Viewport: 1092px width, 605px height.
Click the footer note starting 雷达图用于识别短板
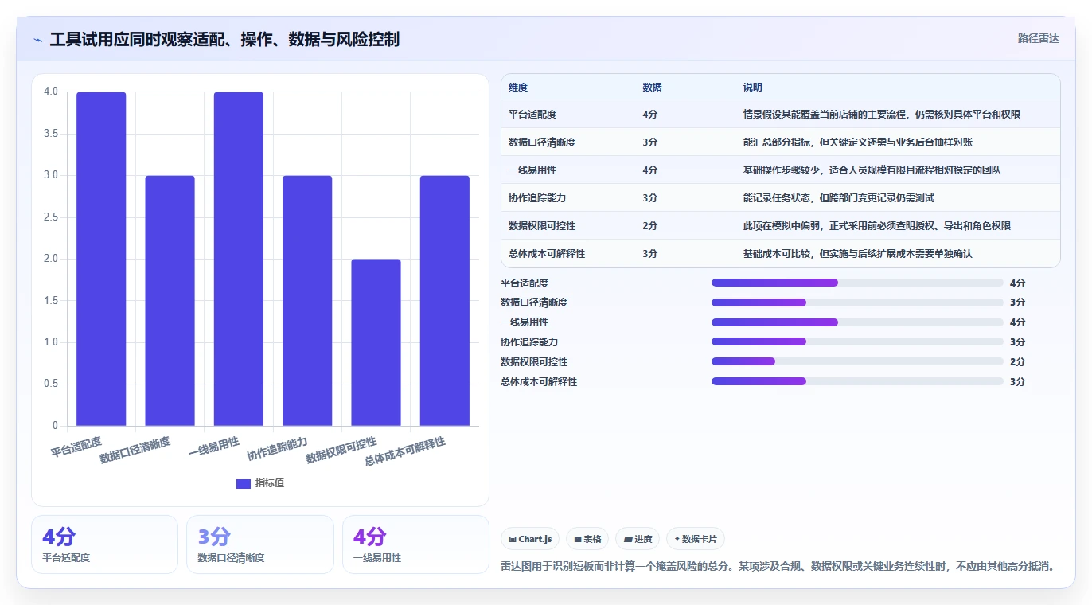click(779, 567)
